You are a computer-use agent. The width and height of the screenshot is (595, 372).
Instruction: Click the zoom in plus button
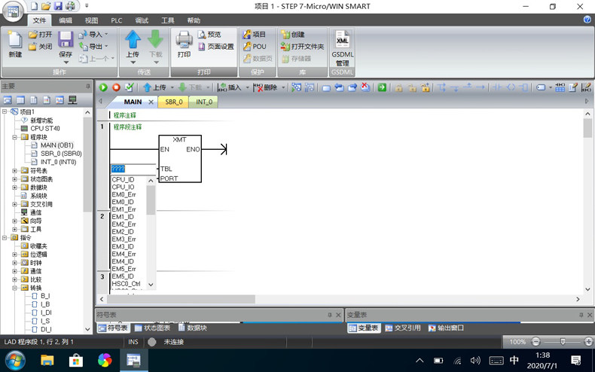[x=588, y=342]
